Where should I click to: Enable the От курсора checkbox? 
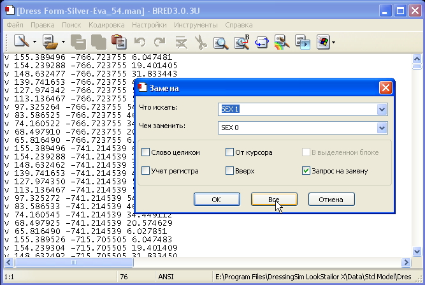pos(229,152)
